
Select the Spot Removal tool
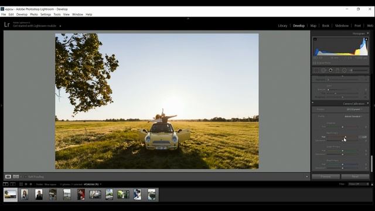pos(323,70)
